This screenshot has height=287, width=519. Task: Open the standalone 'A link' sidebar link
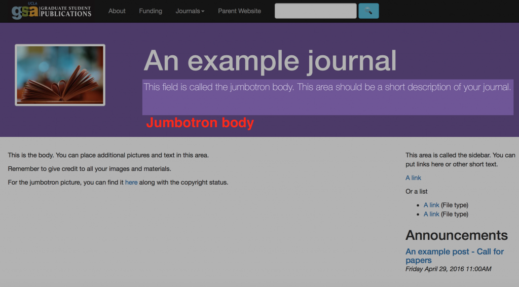coord(414,178)
